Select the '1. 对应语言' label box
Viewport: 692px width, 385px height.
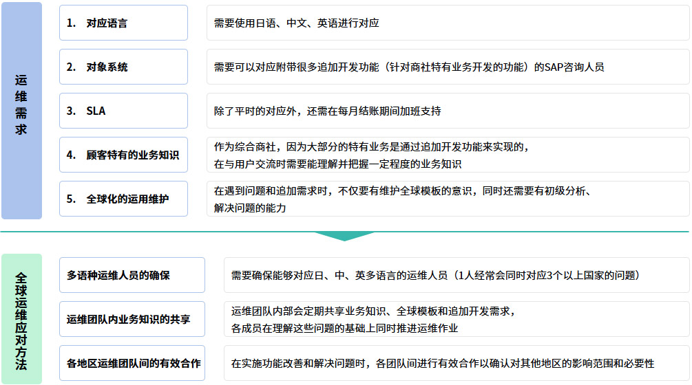[123, 23]
